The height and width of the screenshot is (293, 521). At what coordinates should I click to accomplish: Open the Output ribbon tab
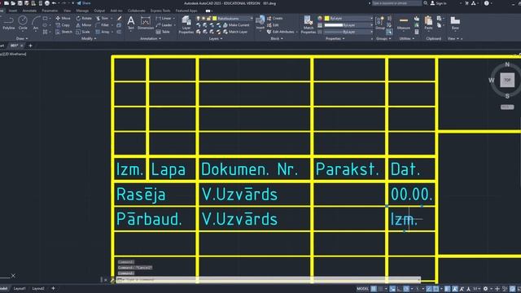pyautogui.click(x=99, y=11)
